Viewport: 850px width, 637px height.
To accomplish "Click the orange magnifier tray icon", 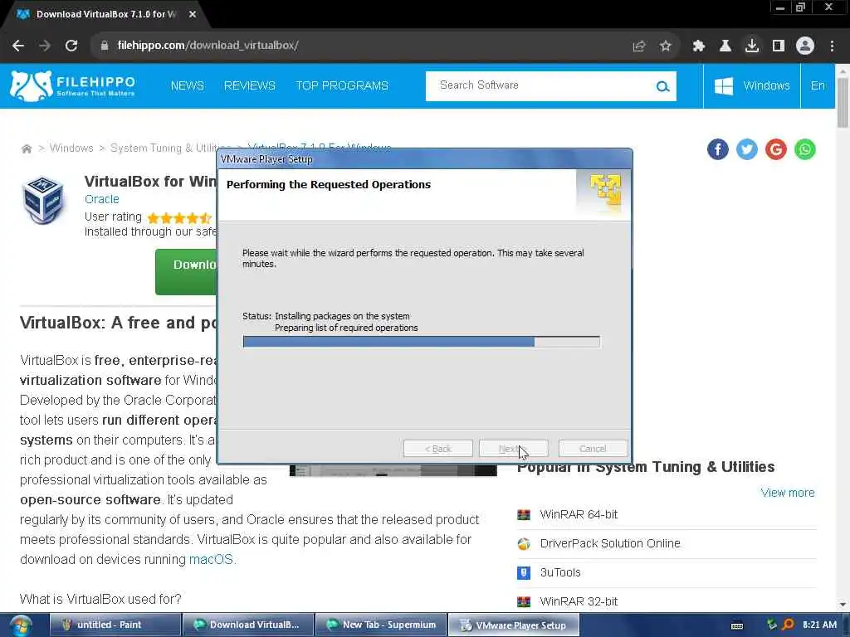I will click(789, 625).
